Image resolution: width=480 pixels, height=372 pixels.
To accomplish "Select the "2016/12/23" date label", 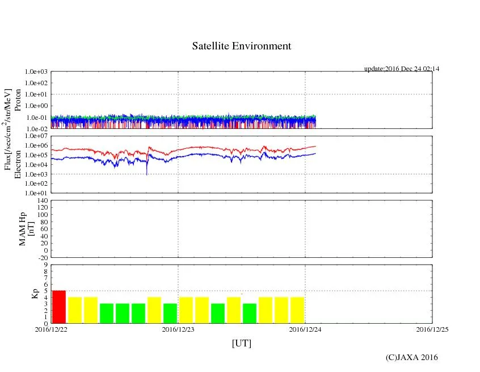I will 178,329.
